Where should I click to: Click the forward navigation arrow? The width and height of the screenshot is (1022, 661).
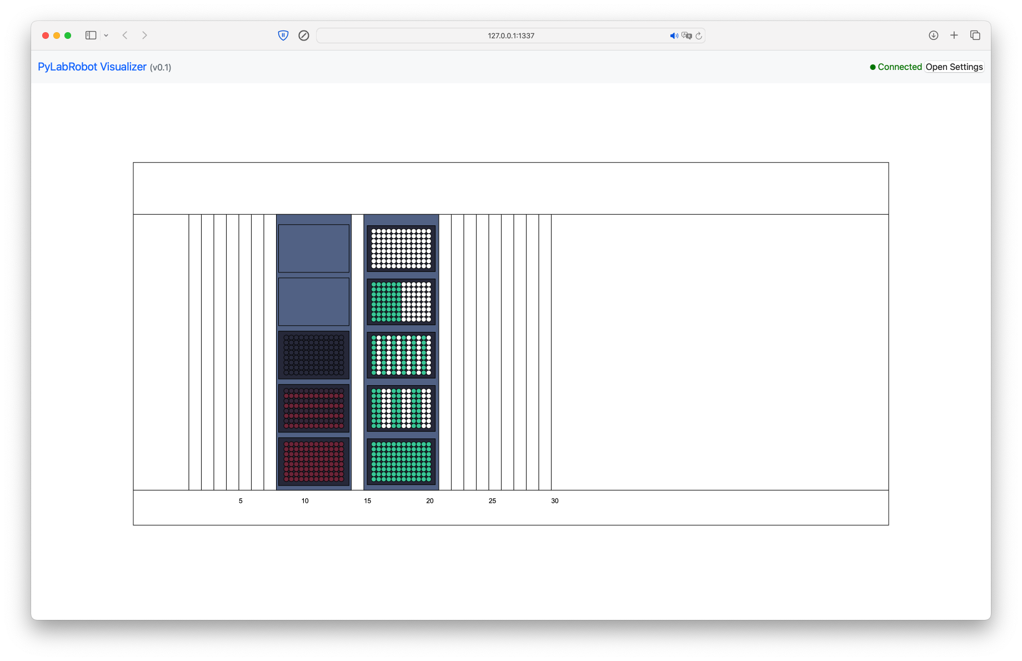coord(145,35)
